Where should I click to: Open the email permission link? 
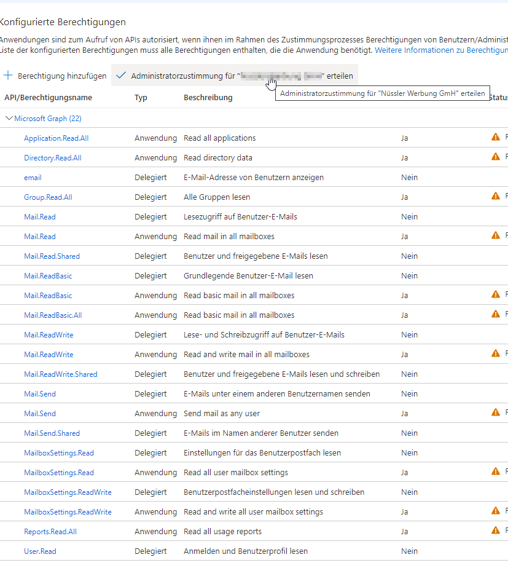pyautogui.click(x=33, y=178)
